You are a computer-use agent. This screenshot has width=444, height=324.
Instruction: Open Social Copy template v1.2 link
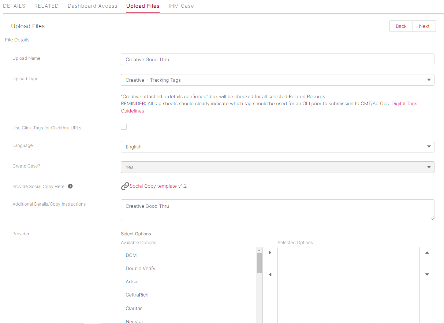pos(158,186)
